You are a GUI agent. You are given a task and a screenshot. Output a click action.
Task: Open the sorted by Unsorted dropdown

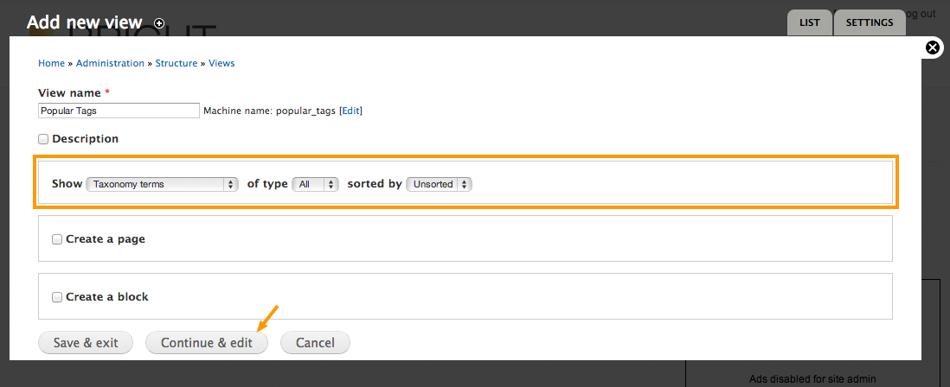(439, 185)
